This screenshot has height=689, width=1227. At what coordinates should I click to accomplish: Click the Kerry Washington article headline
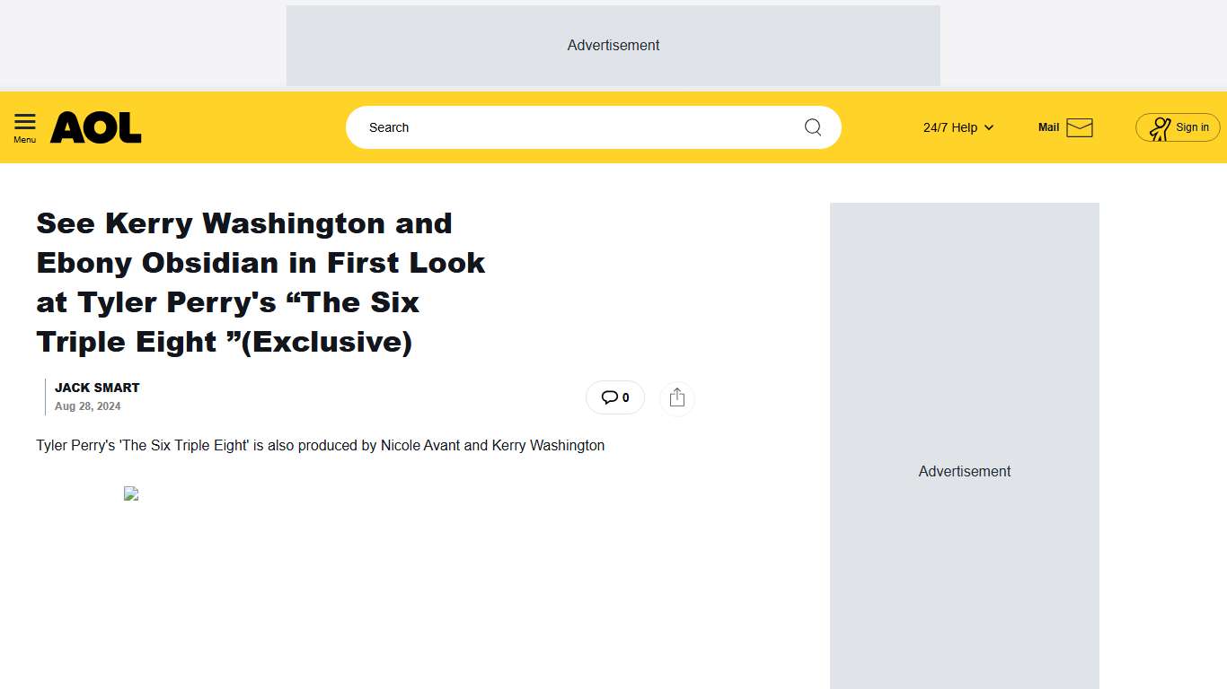click(x=260, y=282)
